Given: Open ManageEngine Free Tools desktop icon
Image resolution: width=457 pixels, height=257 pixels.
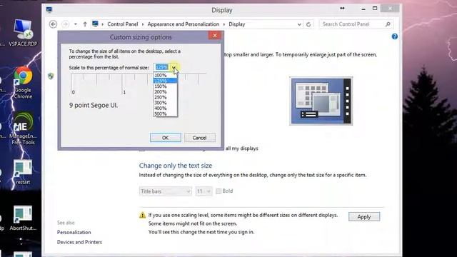Looking at the screenshot, I should click(x=23, y=128).
